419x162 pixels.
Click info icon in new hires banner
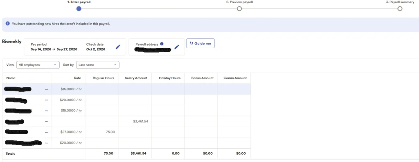click(x=7, y=23)
